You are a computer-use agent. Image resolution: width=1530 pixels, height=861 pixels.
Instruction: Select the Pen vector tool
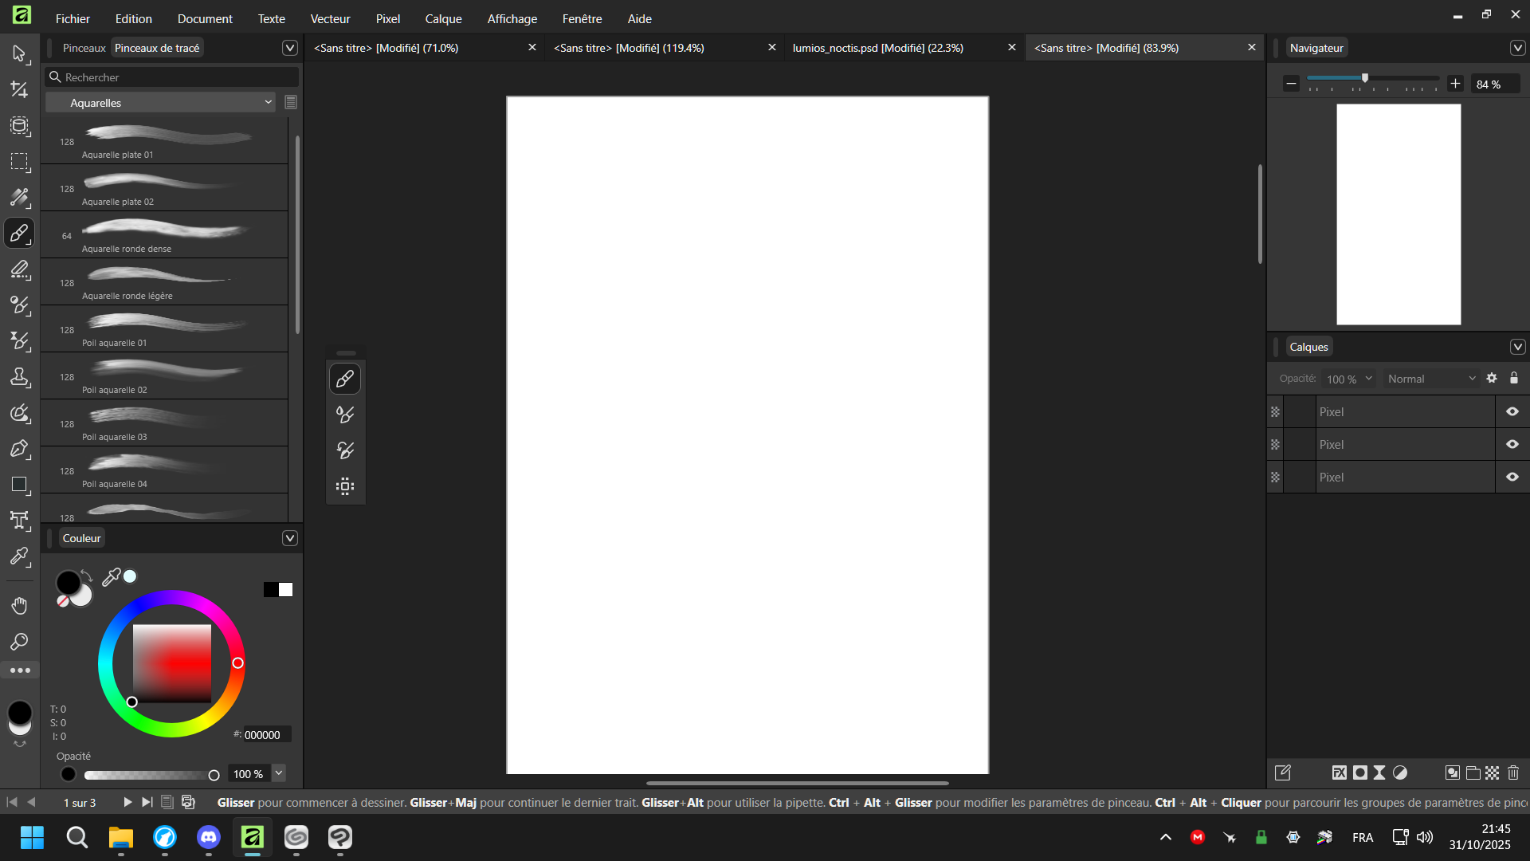tap(19, 449)
